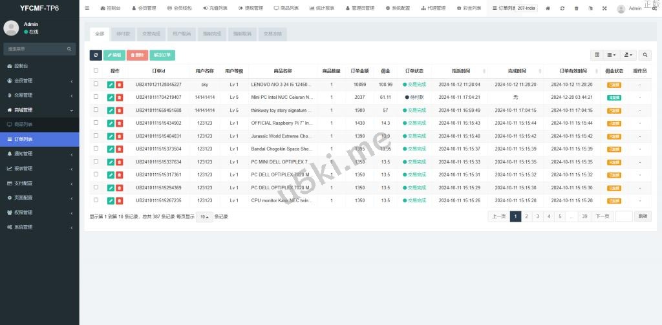This screenshot has width=662, height=325.
Task: Click the search magnifier button above the table
Action: [x=645, y=56]
